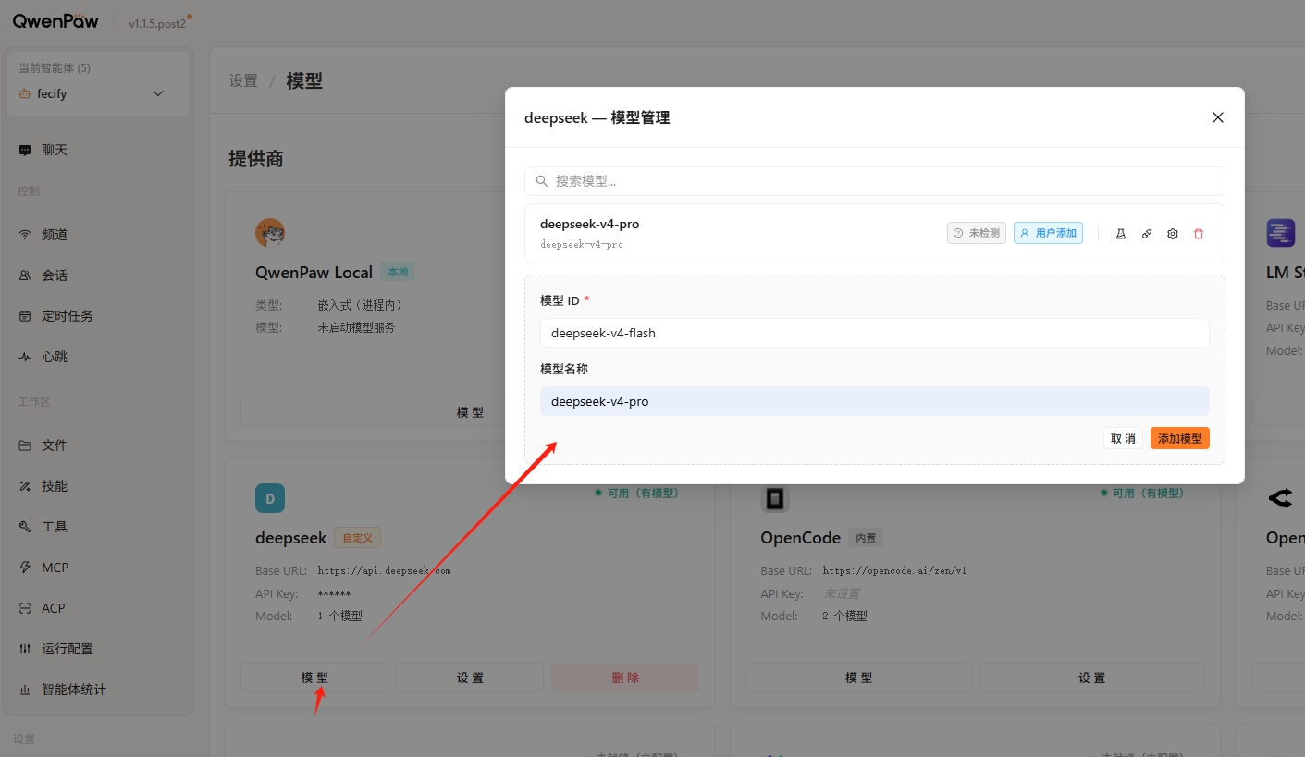This screenshot has width=1305, height=757.
Task: Click the 搜索模型 search field
Action: tap(874, 181)
